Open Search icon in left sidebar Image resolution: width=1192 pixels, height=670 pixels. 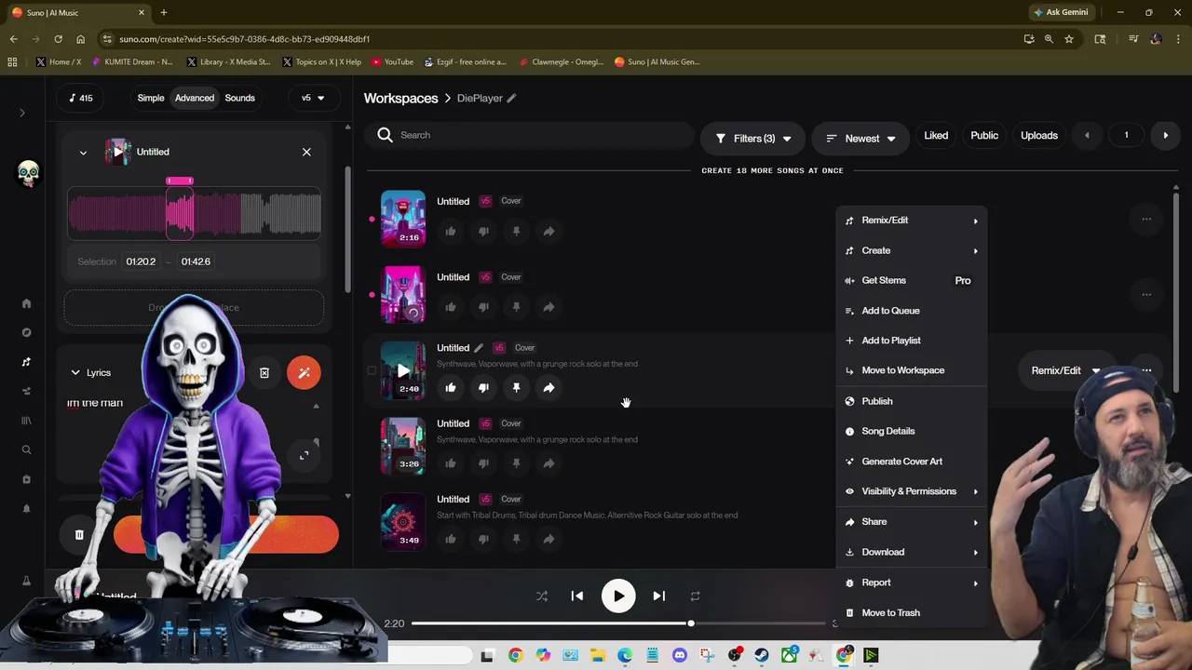26,450
